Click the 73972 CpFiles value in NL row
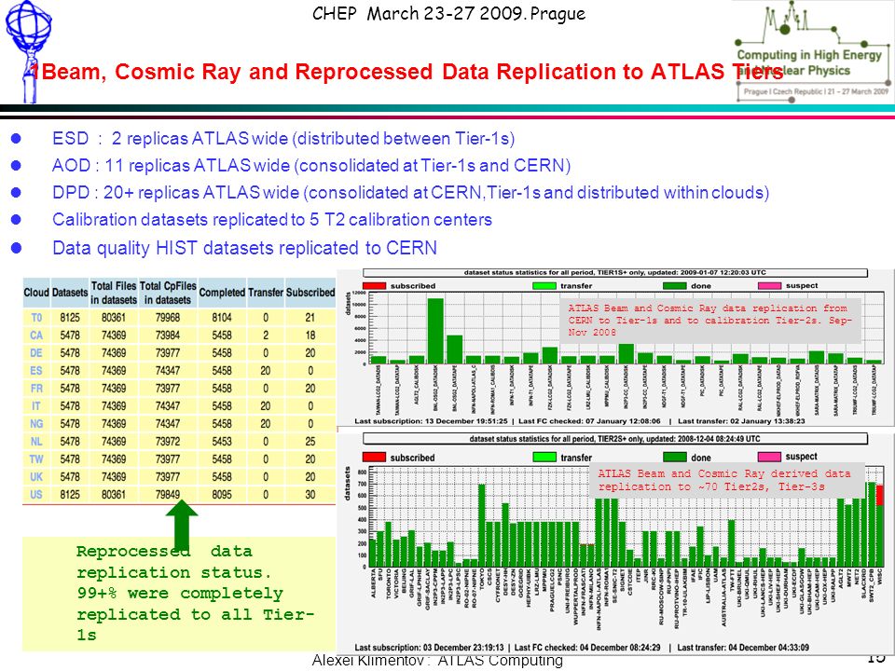Viewport: 895px width, 671px height. 168,442
